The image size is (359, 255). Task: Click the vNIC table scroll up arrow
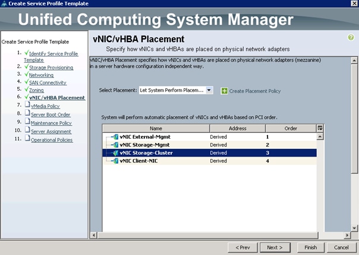point(320,136)
